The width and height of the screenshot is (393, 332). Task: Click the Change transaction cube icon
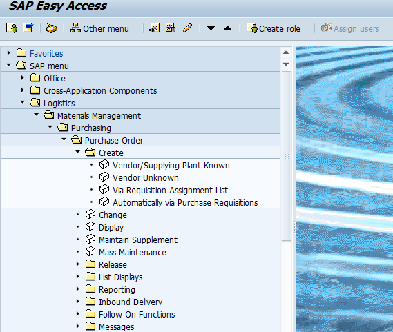point(90,214)
